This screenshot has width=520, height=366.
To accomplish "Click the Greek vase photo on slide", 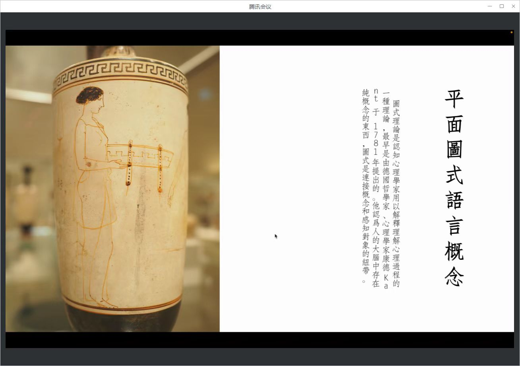I will [x=113, y=189].
